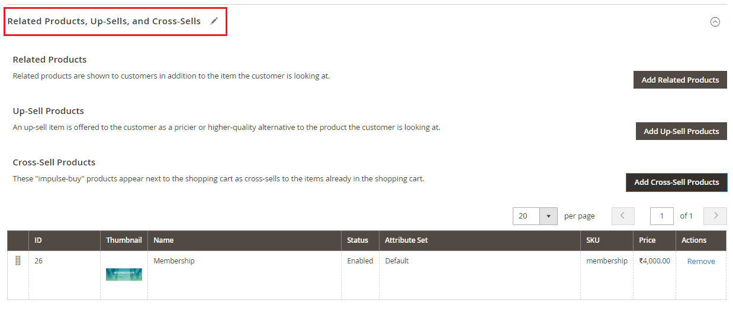Click Add Cross-Sell Products button
Screen dimensions: 733x316
(677, 183)
